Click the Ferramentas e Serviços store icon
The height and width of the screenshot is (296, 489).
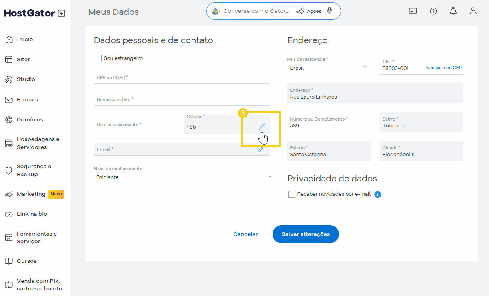tap(9, 238)
